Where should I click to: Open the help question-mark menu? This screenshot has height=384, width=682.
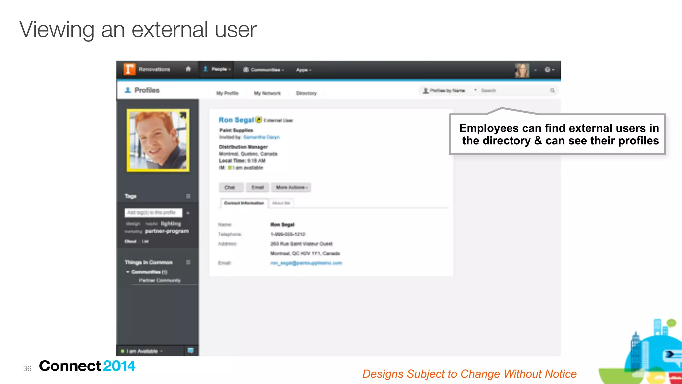click(x=549, y=70)
